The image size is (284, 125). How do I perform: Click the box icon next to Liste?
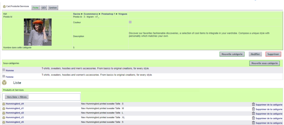[x=4, y=83]
